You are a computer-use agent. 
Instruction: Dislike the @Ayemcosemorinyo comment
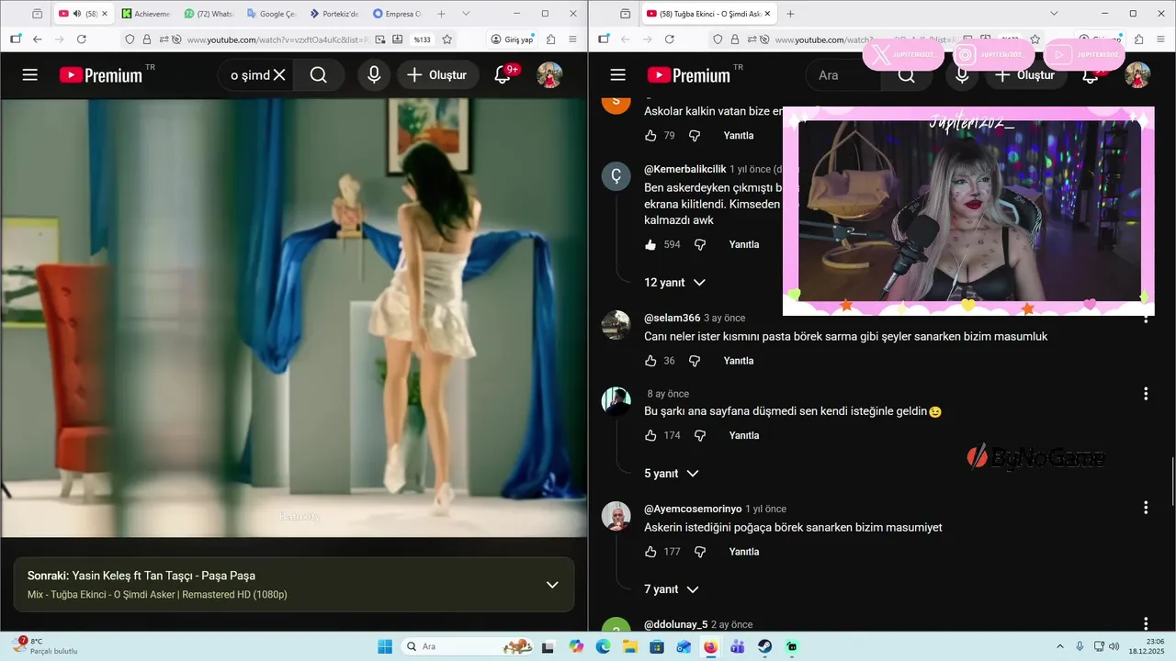(700, 552)
